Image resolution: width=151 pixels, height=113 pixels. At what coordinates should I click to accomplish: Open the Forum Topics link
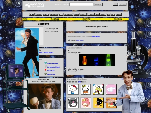(x=48, y=52)
